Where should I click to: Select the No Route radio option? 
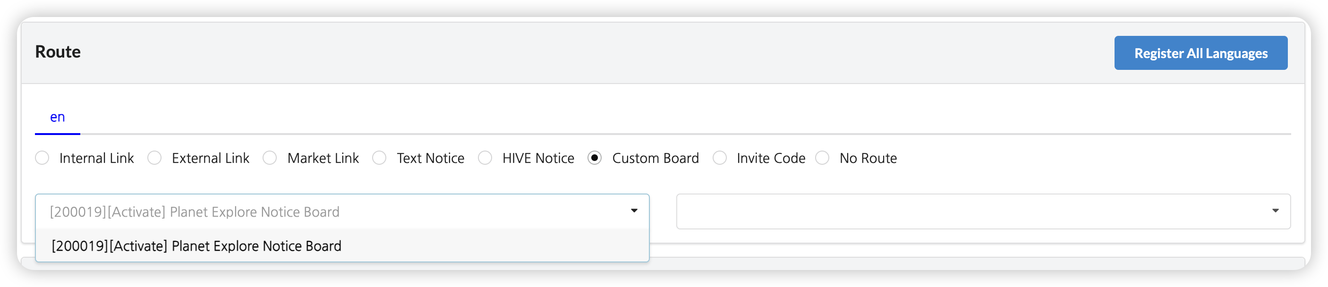coord(822,158)
